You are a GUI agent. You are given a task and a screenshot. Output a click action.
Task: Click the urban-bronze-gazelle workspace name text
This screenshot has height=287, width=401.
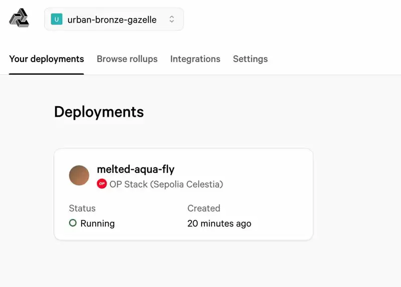click(x=112, y=20)
